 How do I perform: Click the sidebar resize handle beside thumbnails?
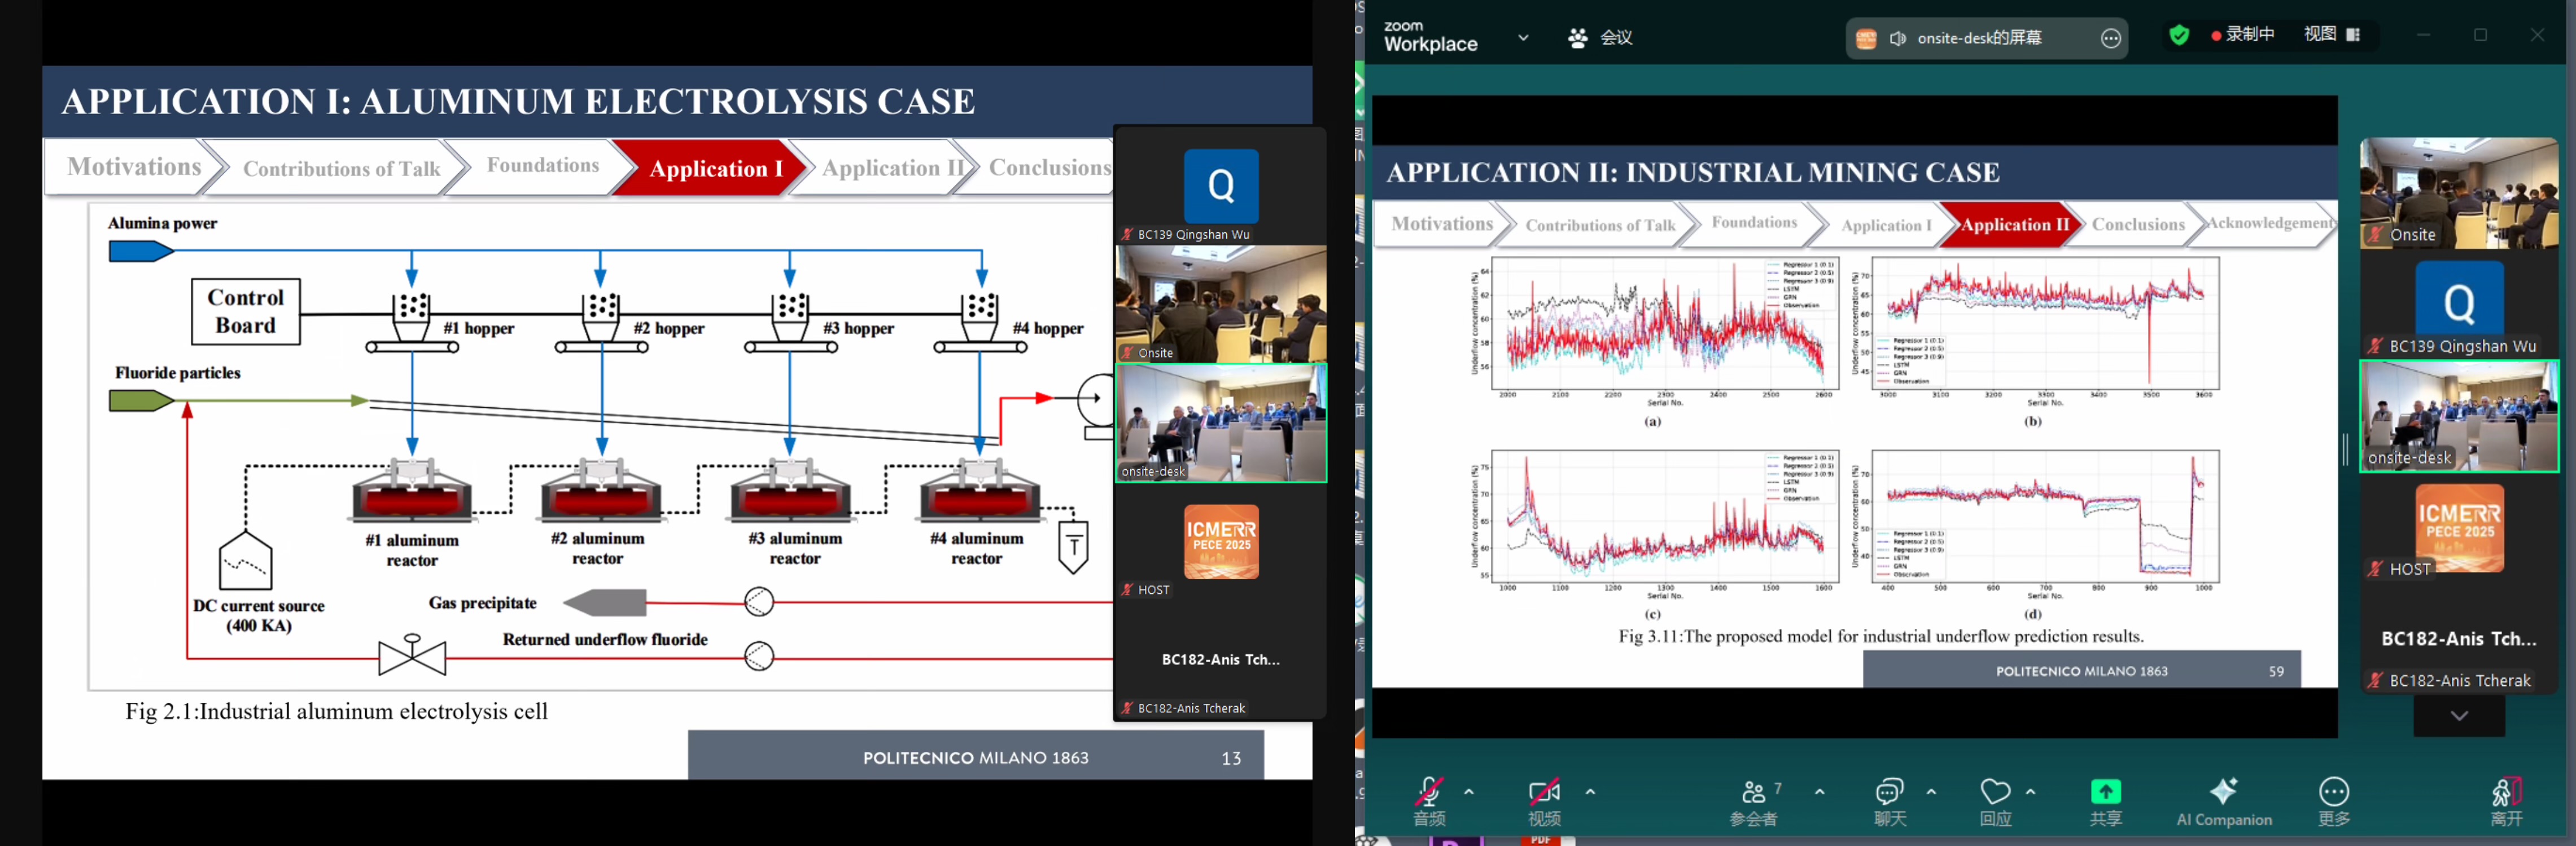click(x=2345, y=450)
